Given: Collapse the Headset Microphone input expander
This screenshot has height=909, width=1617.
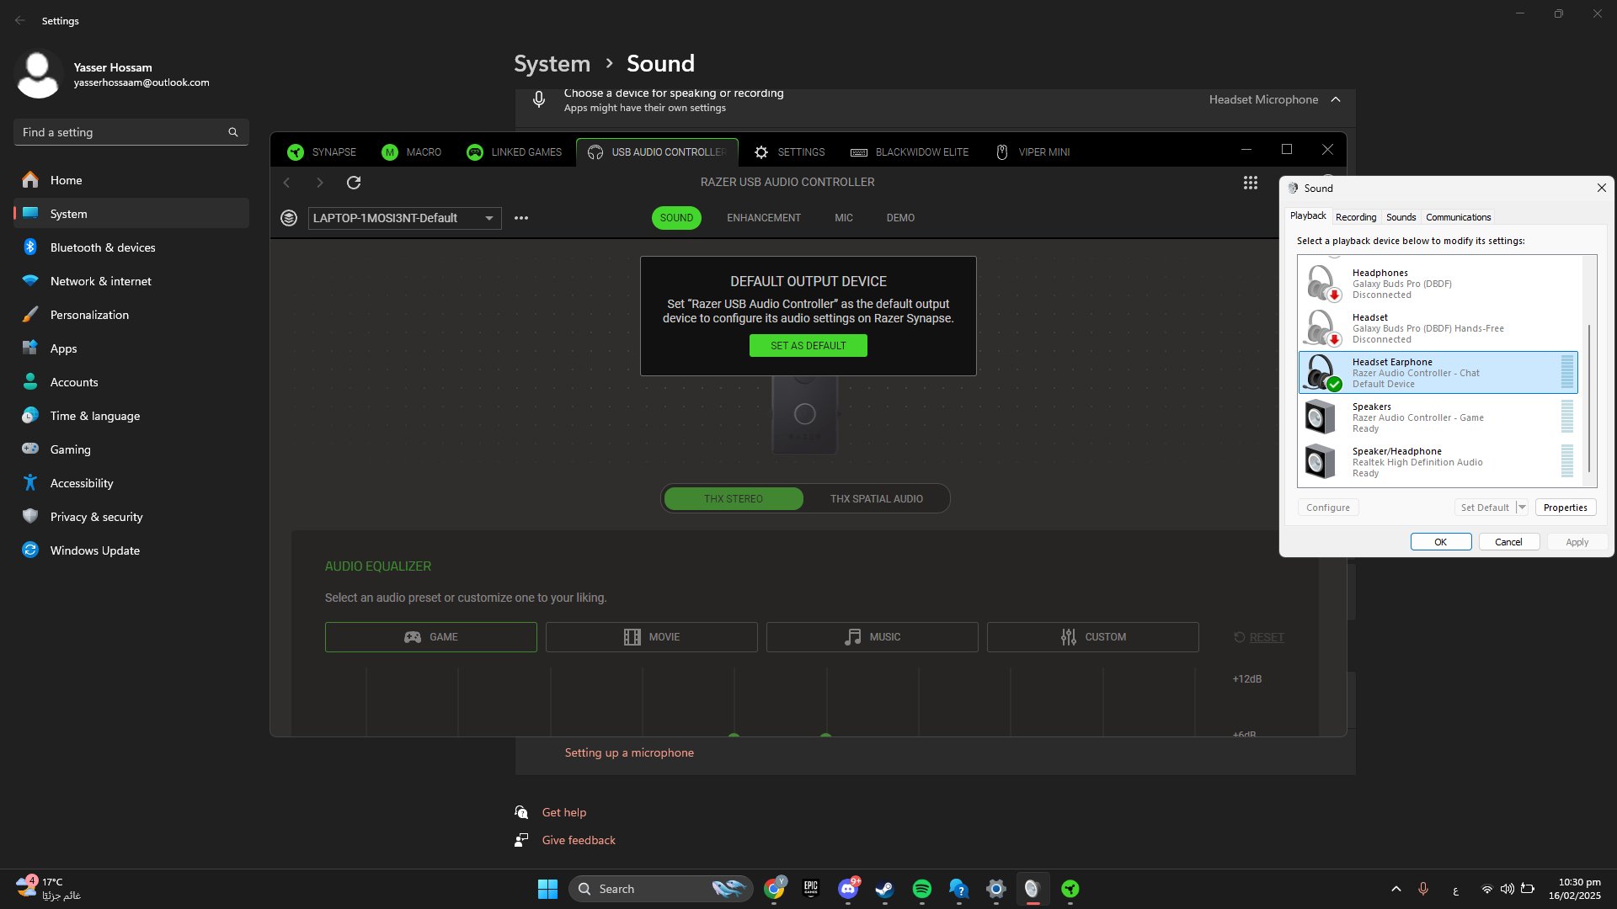Looking at the screenshot, I should [1336, 99].
